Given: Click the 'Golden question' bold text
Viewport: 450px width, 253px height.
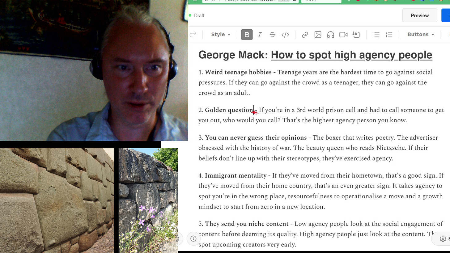Looking at the screenshot, I should 229,110.
